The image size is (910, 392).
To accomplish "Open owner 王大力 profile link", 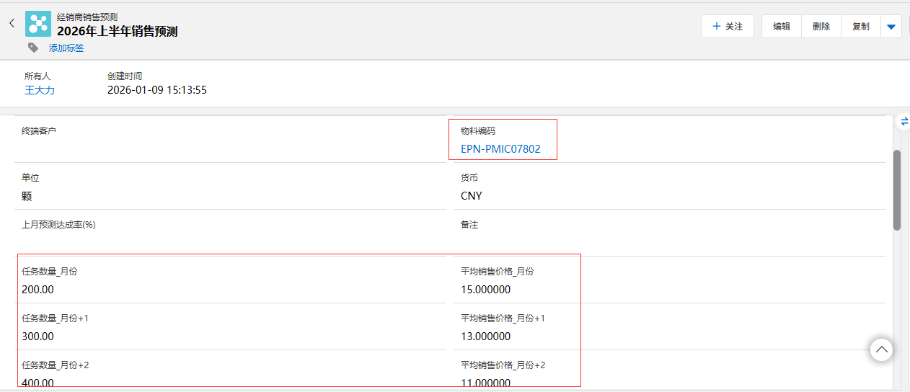I will pos(40,90).
